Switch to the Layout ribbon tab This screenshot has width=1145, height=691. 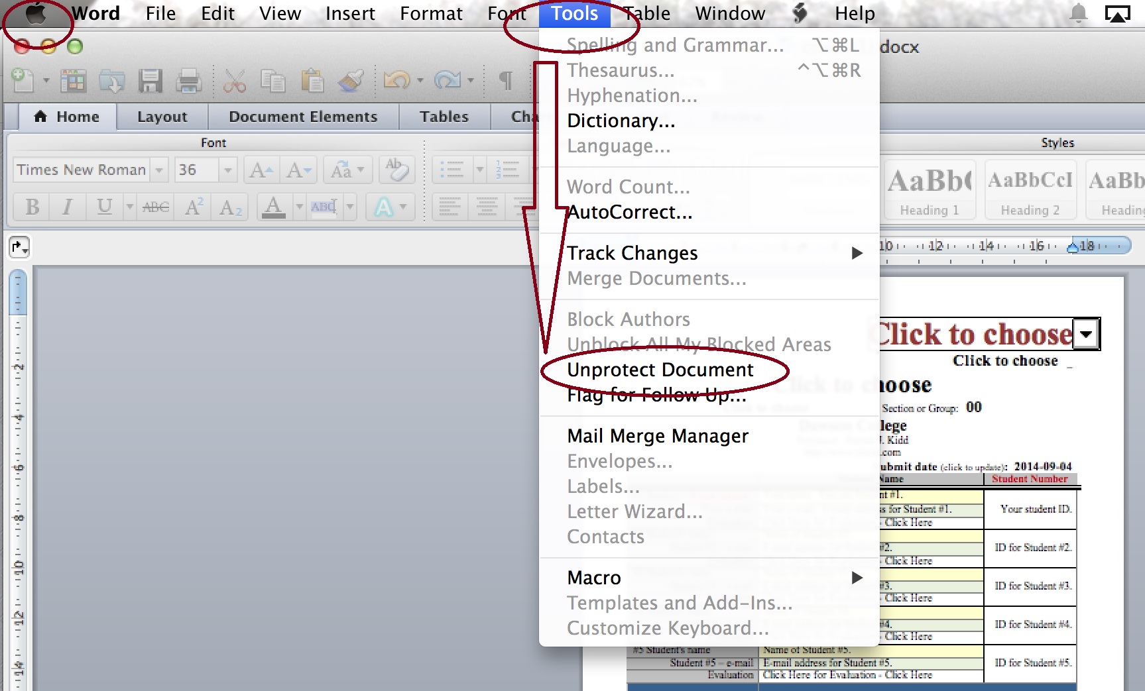[x=162, y=117]
